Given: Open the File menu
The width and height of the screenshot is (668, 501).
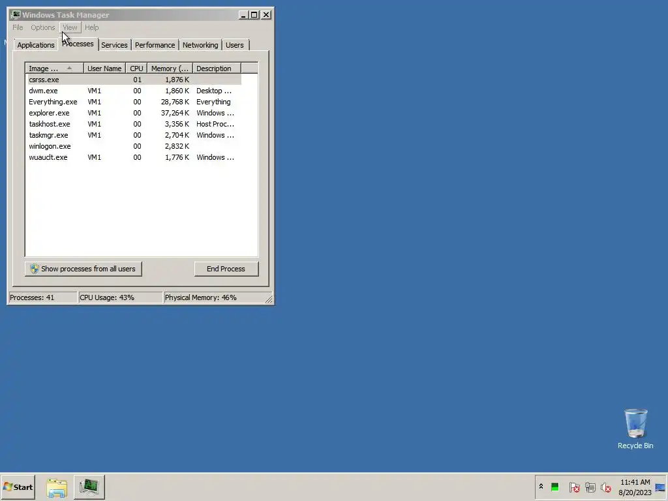Looking at the screenshot, I should pos(18,27).
